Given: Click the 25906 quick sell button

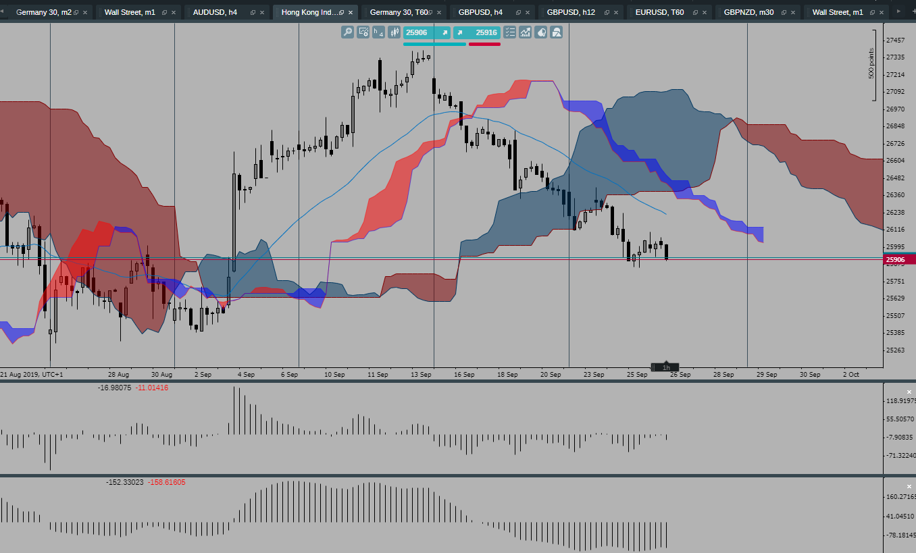Looking at the screenshot, I should click(x=427, y=32).
